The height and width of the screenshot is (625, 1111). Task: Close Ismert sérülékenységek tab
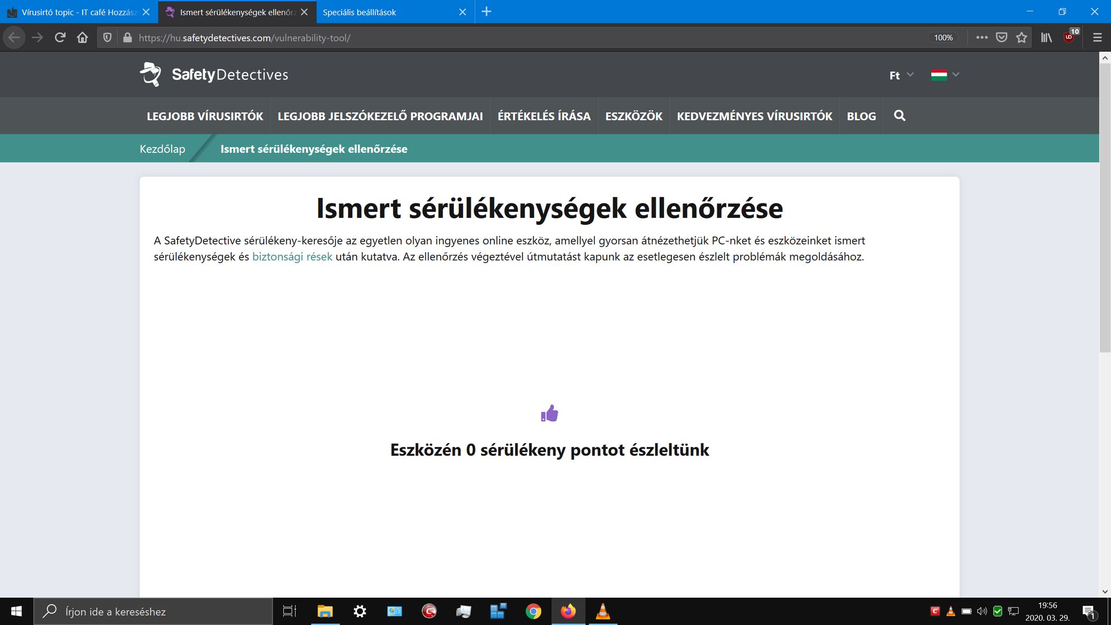pos(304,12)
